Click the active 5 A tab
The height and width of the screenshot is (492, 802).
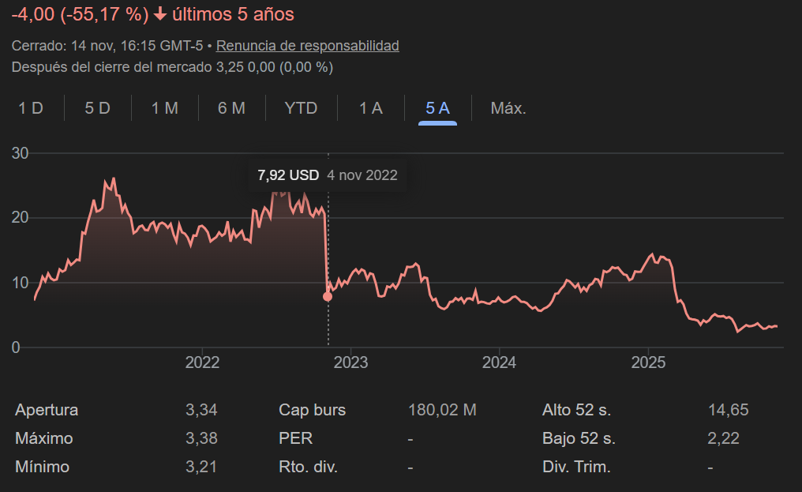tap(437, 108)
